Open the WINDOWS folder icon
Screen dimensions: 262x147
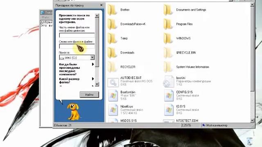168,38
